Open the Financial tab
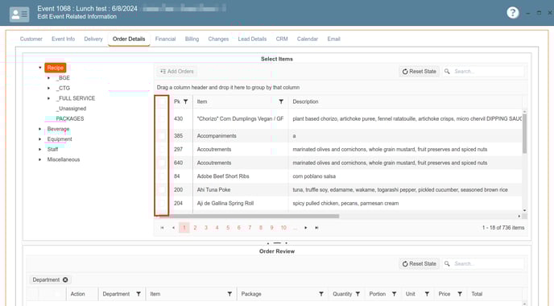The image size is (554, 306). coord(165,39)
